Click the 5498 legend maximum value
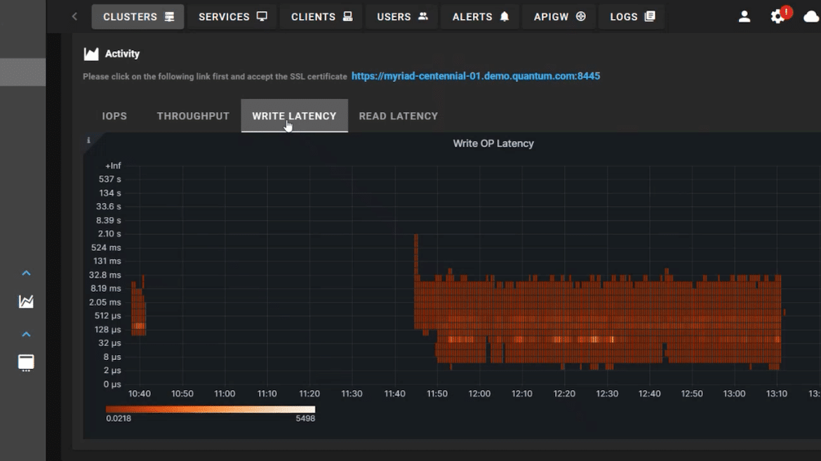The width and height of the screenshot is (821, 461). point(305,418)
